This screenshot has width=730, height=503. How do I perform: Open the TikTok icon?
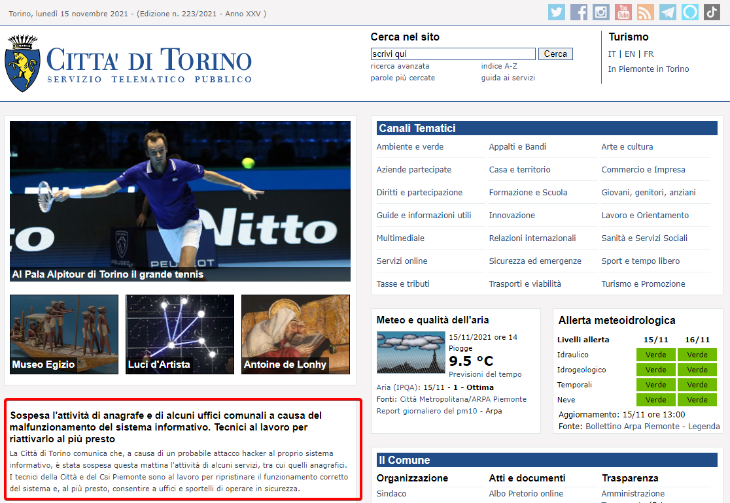[712, 12]
